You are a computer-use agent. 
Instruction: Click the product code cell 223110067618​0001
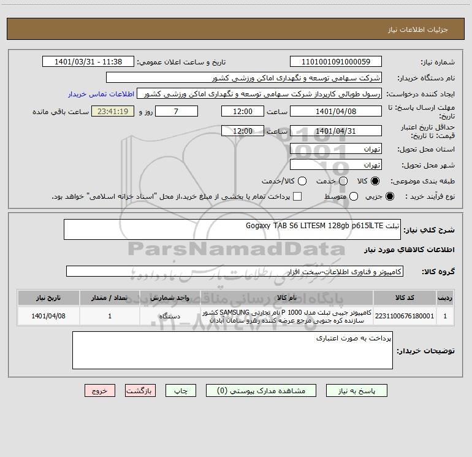405,316
